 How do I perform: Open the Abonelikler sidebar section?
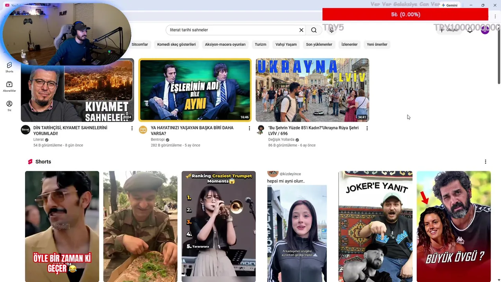pyautogui.click(x=9, y=87)
